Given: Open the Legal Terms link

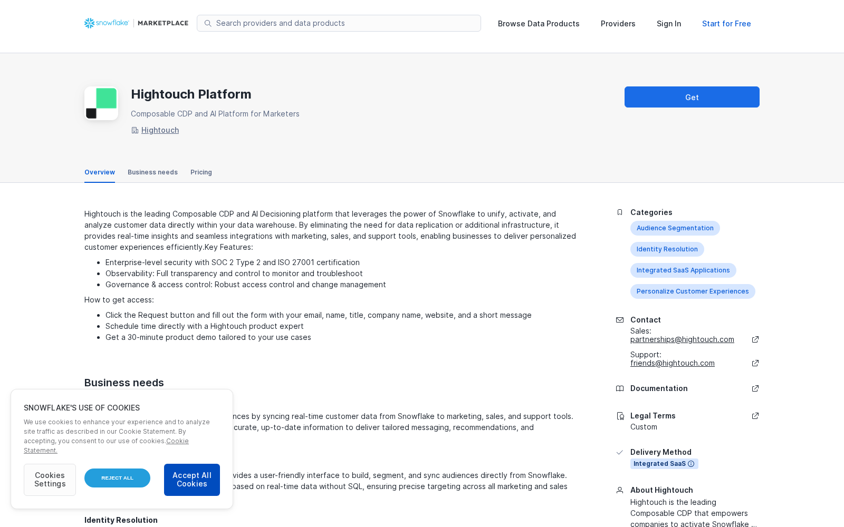Looking at the screenshot, I should click(653, 416).
